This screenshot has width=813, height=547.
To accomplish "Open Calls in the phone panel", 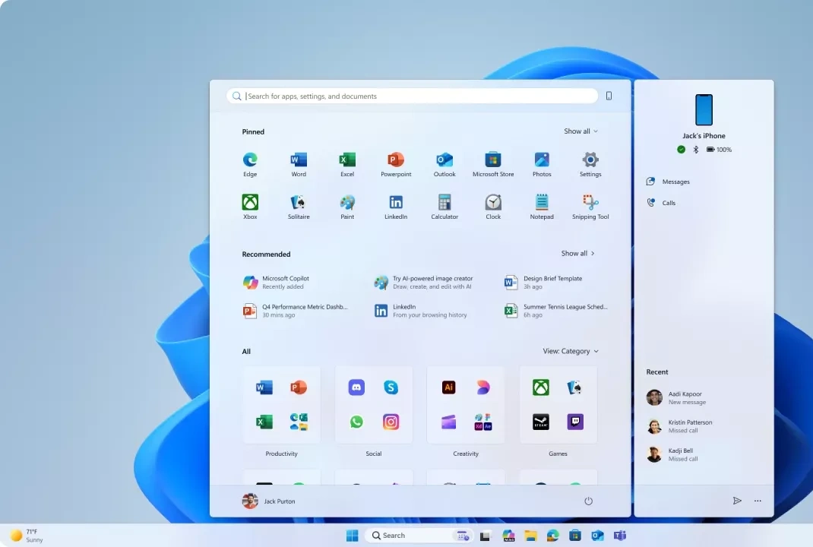I will [x=668, y=203].
